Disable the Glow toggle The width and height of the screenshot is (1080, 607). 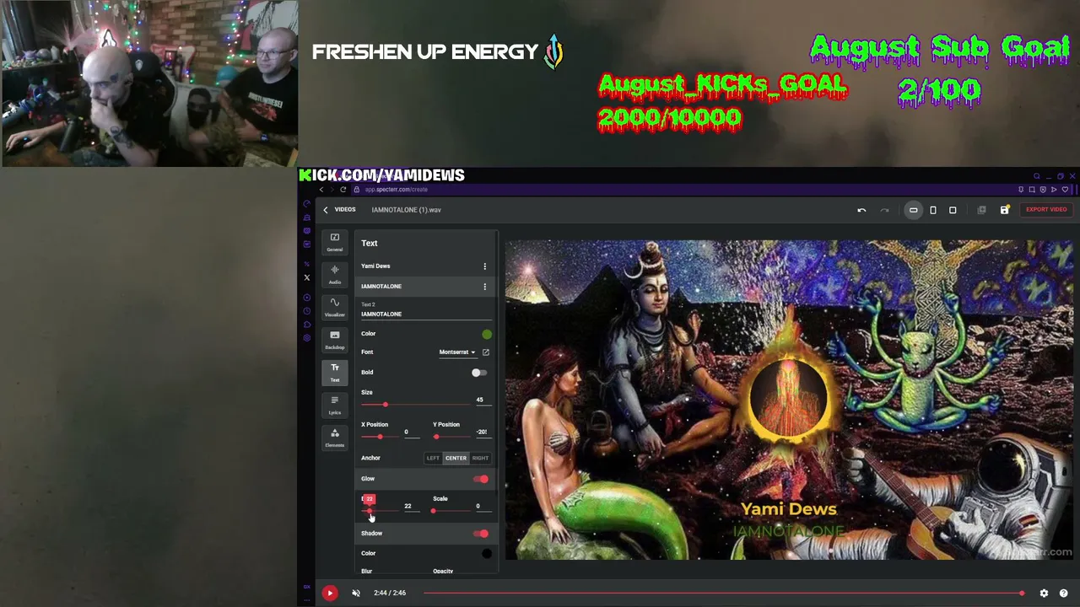tap(480, 479)
